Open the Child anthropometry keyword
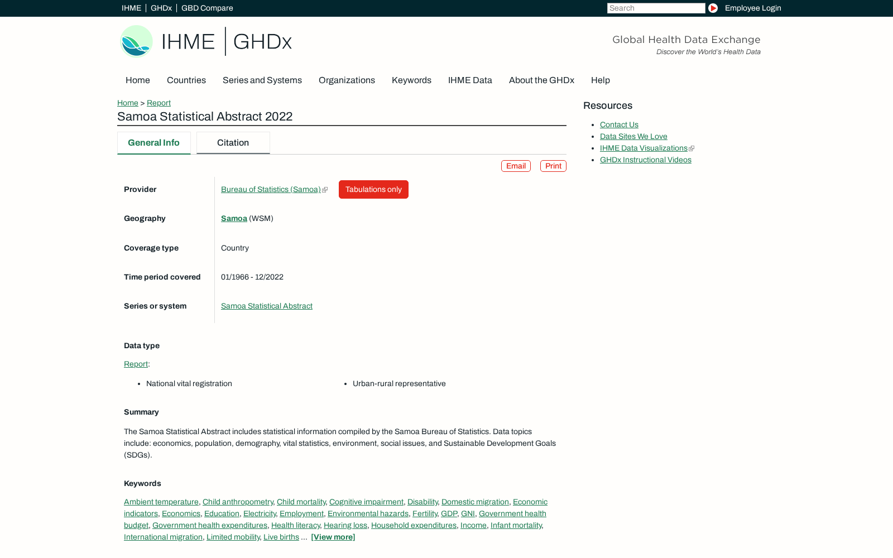The image size is (893, 558). pos(238,502)
